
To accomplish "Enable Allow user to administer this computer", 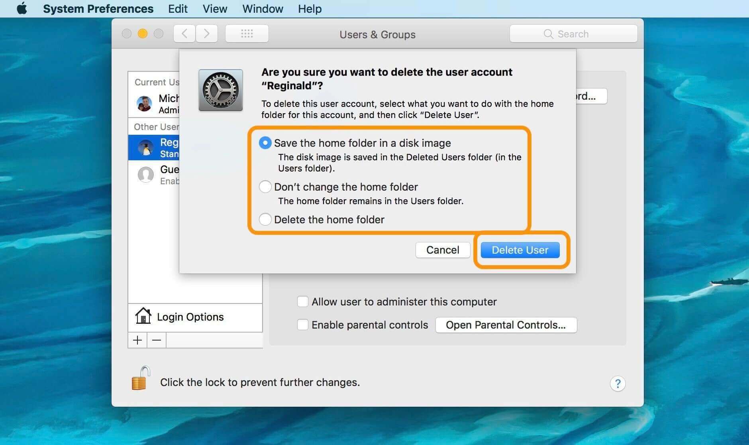I will coord(303,301).
